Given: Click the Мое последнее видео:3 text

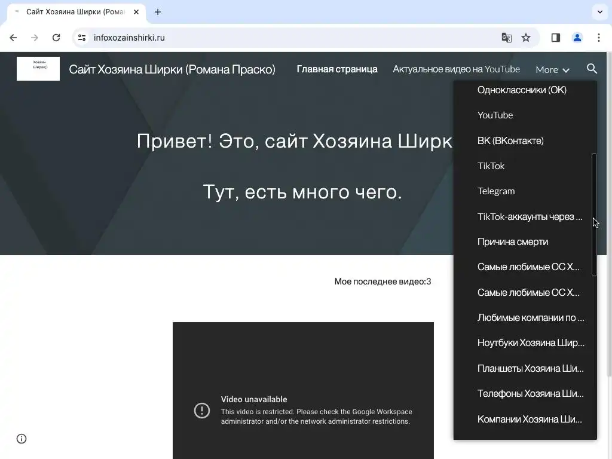Looking at the screenshot, I should pyautogui.click(x=383, y=281).
